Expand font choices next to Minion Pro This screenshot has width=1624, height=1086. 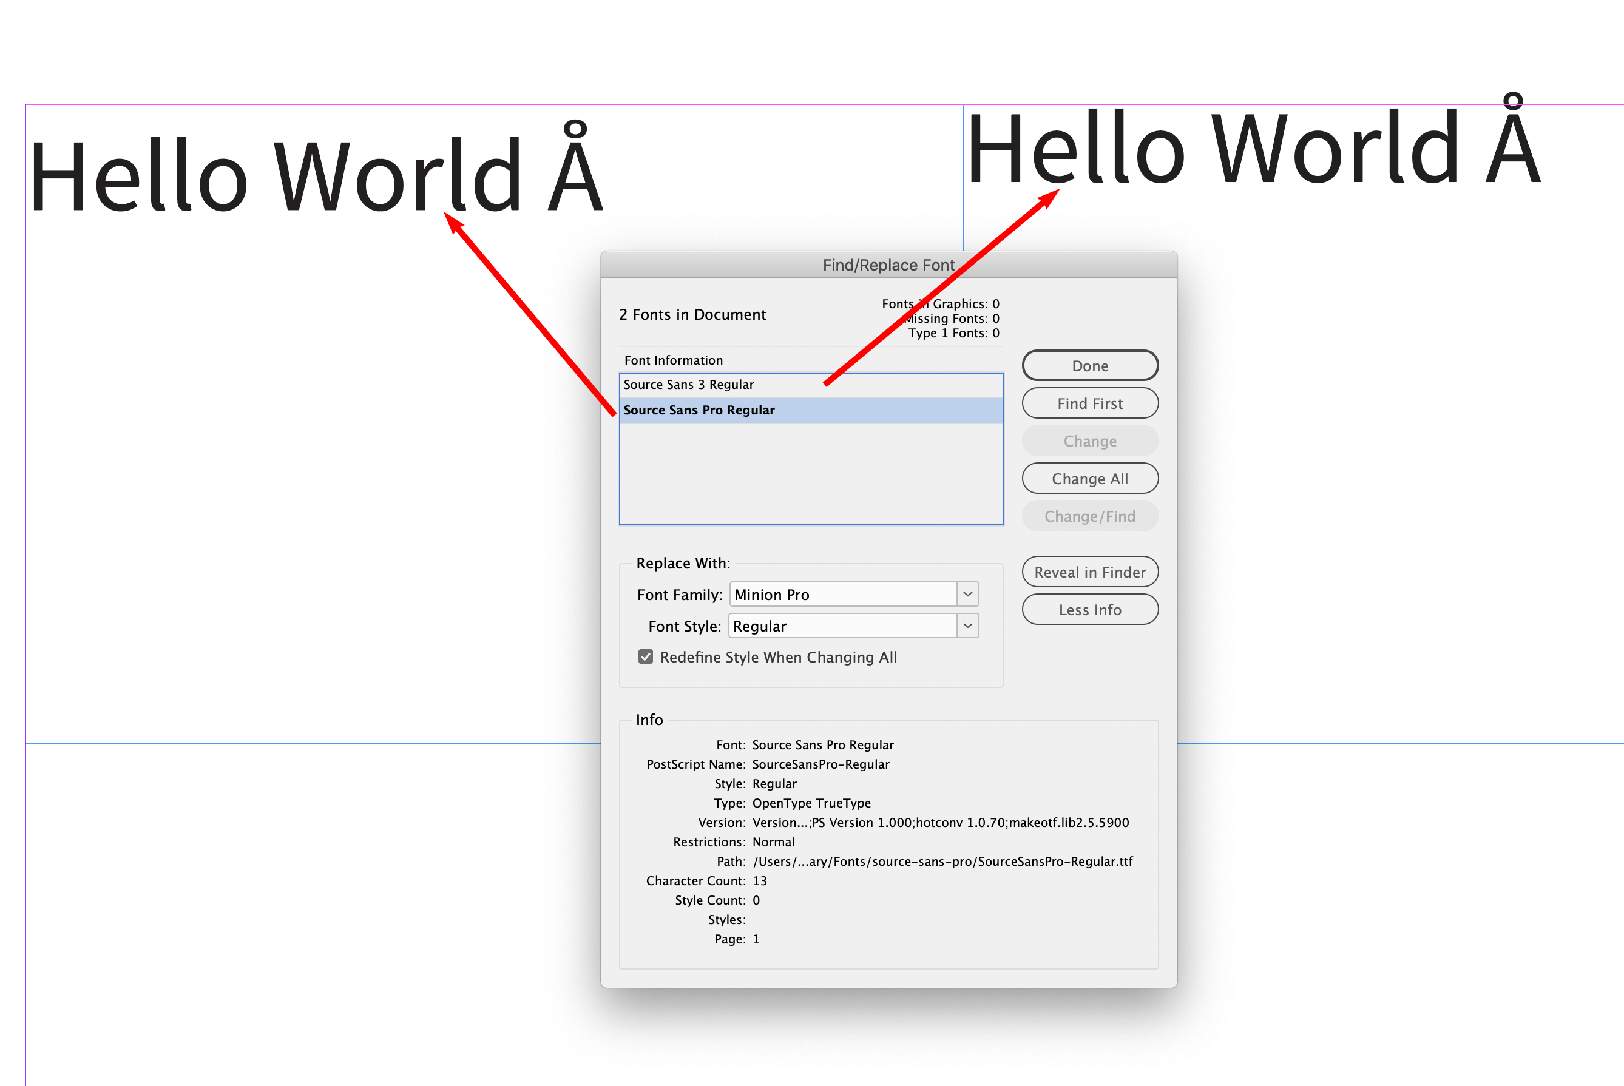(x=967, y=593)
